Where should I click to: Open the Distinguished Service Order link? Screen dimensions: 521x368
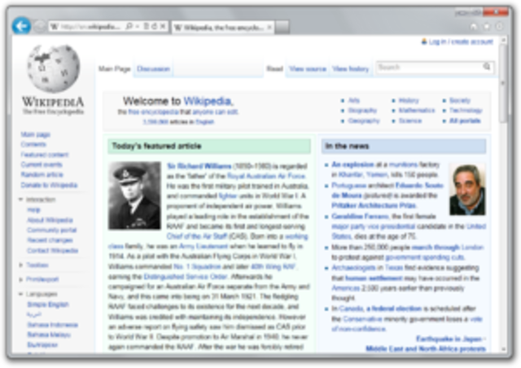(186, 277)
